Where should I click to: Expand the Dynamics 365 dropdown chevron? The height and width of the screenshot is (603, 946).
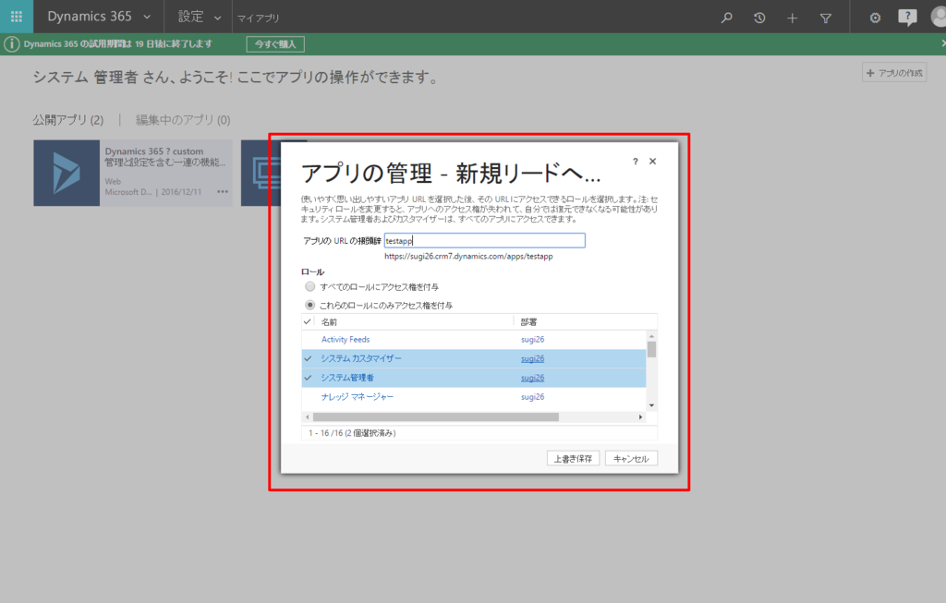(x=147, y=18)
